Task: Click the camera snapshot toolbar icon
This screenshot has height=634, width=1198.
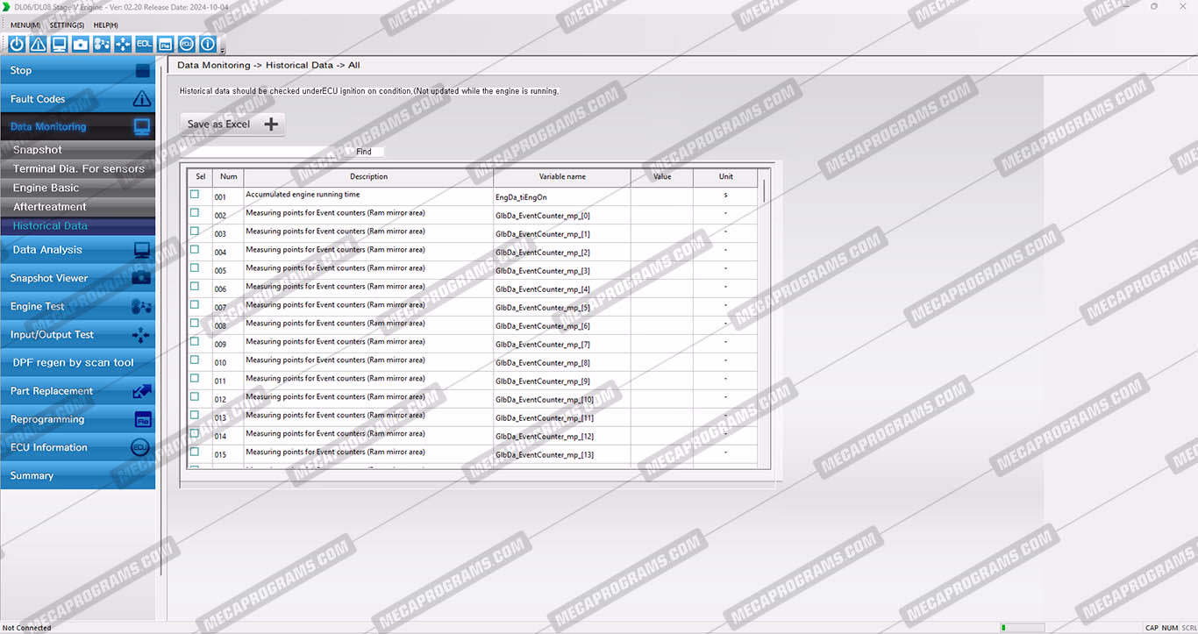Action: (x=81, y=44)
